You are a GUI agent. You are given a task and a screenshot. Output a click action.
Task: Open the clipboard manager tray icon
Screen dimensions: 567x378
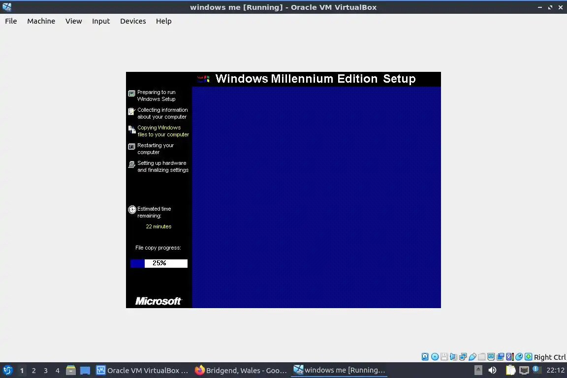(x=510, y=370)
